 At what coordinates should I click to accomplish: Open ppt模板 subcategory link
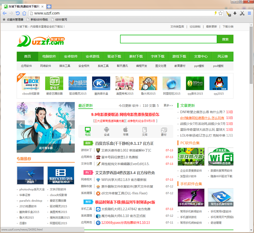tap(199, 66)
